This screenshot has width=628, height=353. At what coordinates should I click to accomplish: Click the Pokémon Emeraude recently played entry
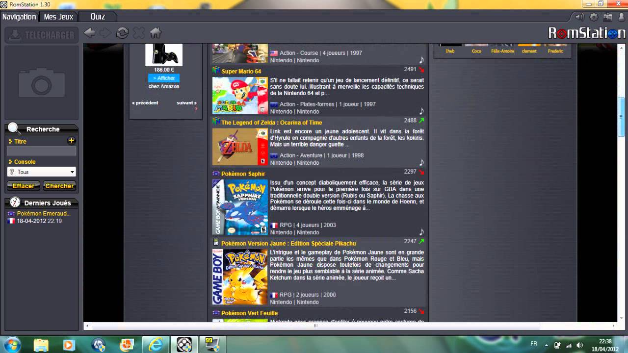pos(44,214)
